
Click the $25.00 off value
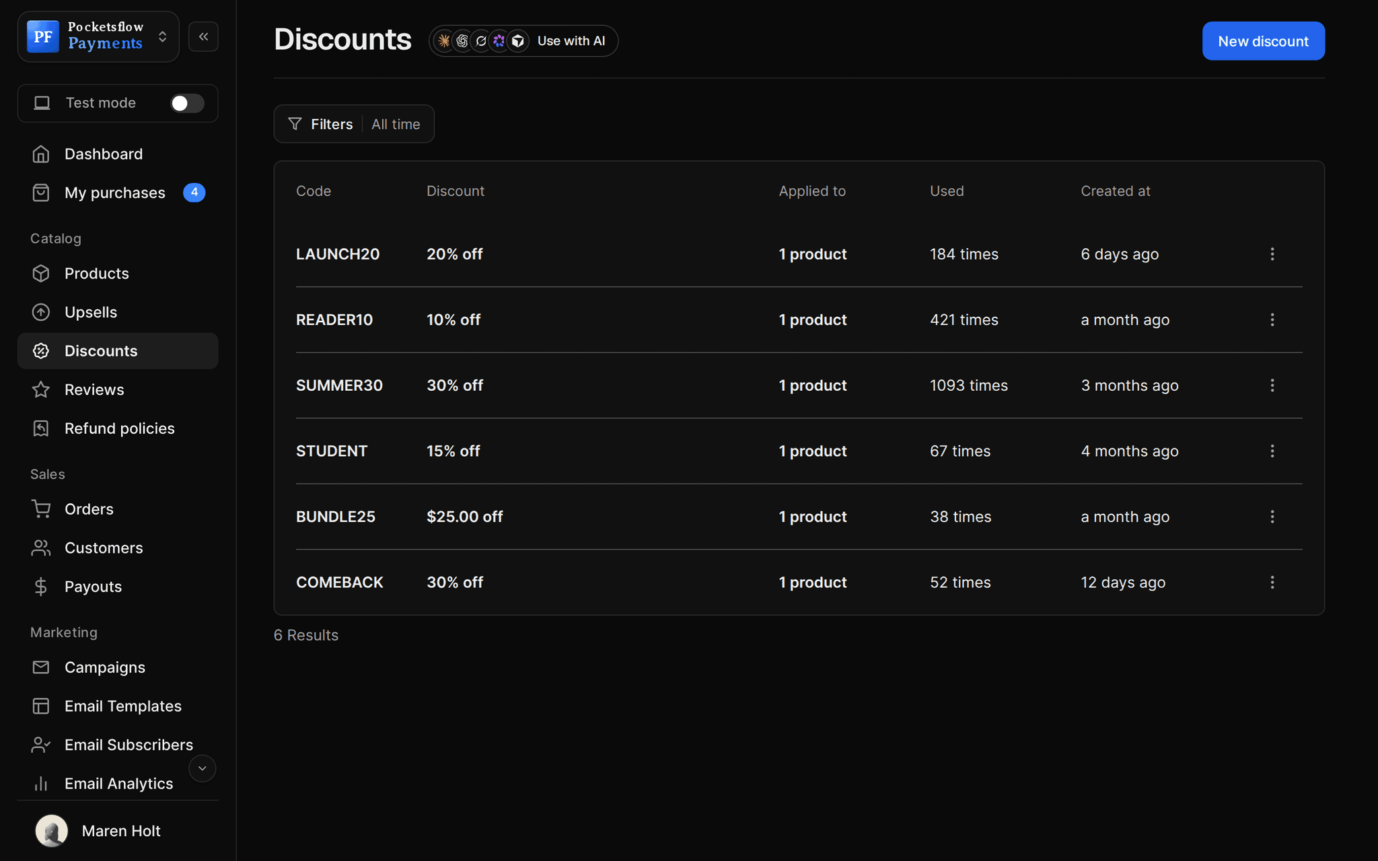click(465, 517)
